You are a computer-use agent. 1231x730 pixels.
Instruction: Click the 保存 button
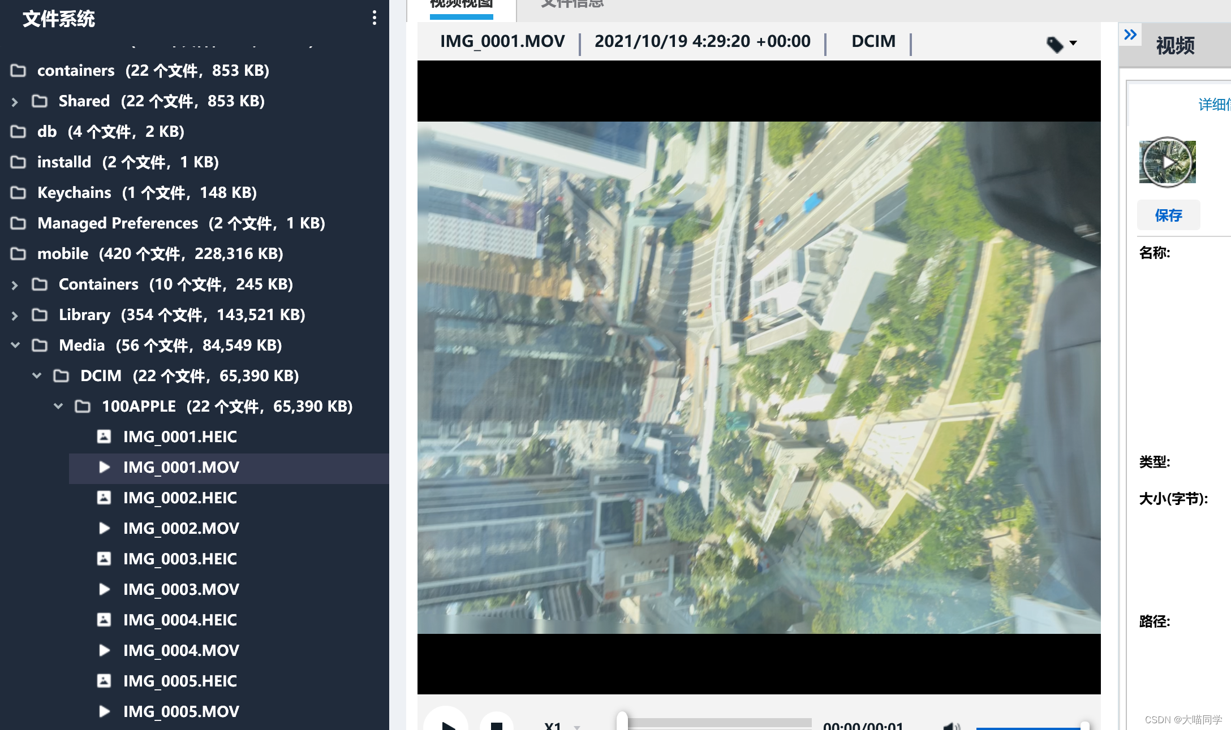pos(1168,215)
